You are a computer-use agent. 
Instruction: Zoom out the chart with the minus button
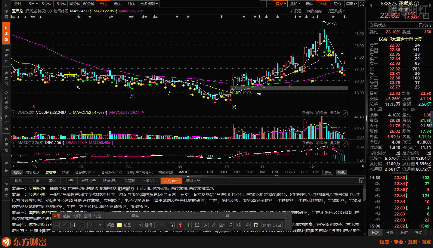pyautogui.click(x=270, y=4)
